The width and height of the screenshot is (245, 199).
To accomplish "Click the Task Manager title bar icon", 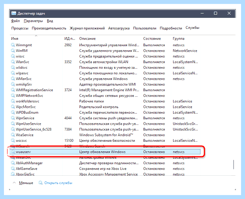I will click(13, 13).
